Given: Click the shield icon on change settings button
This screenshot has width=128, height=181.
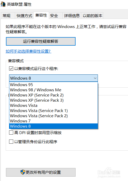Looking at the screenshot, I should point(23,172).
